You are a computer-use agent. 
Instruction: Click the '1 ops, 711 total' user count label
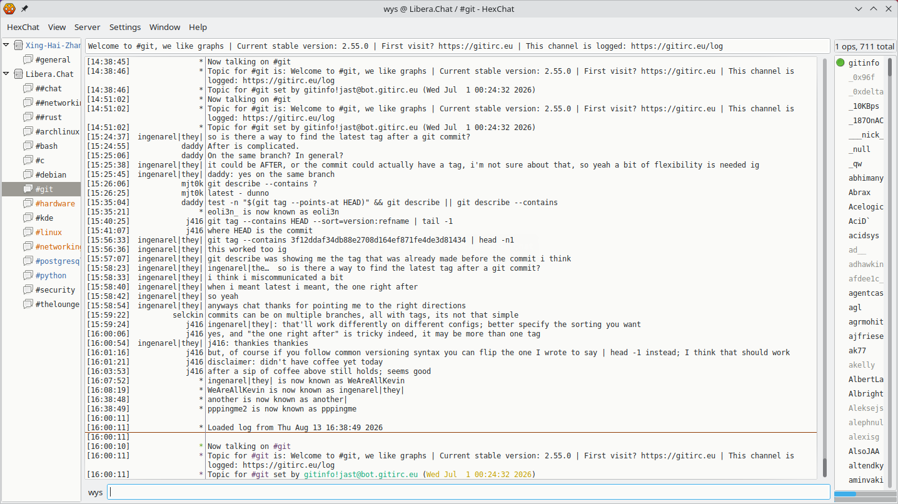point(865,46)
